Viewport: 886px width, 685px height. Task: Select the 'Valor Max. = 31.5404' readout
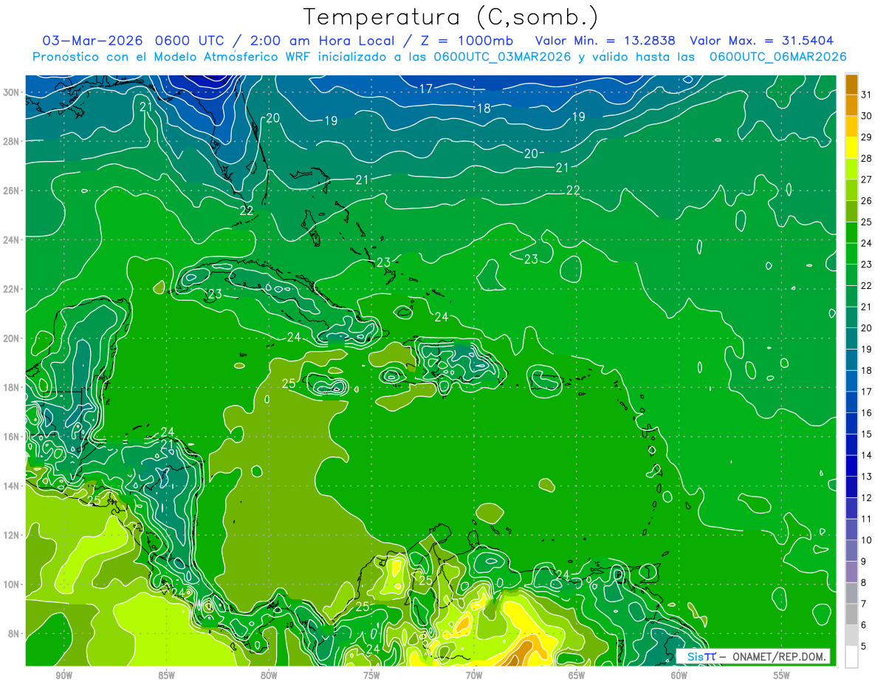coord(761,41)
